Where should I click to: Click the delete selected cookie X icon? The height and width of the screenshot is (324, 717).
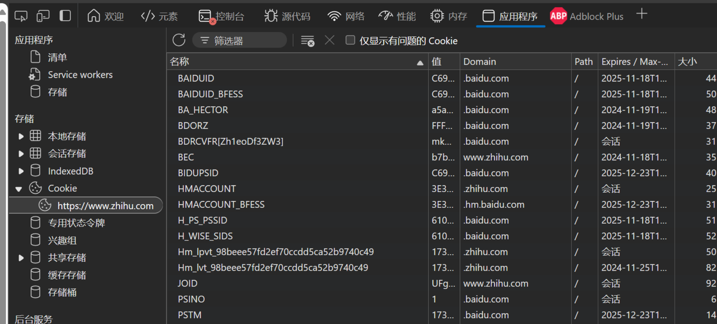(330, 40)
